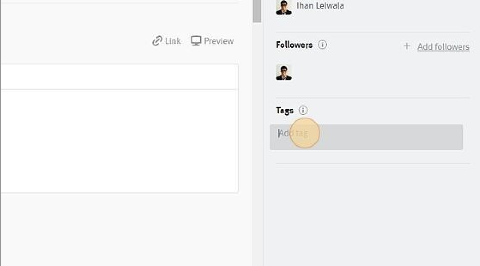
Task: Select the follower avatar under Followers
Action: tap(283, 73)
